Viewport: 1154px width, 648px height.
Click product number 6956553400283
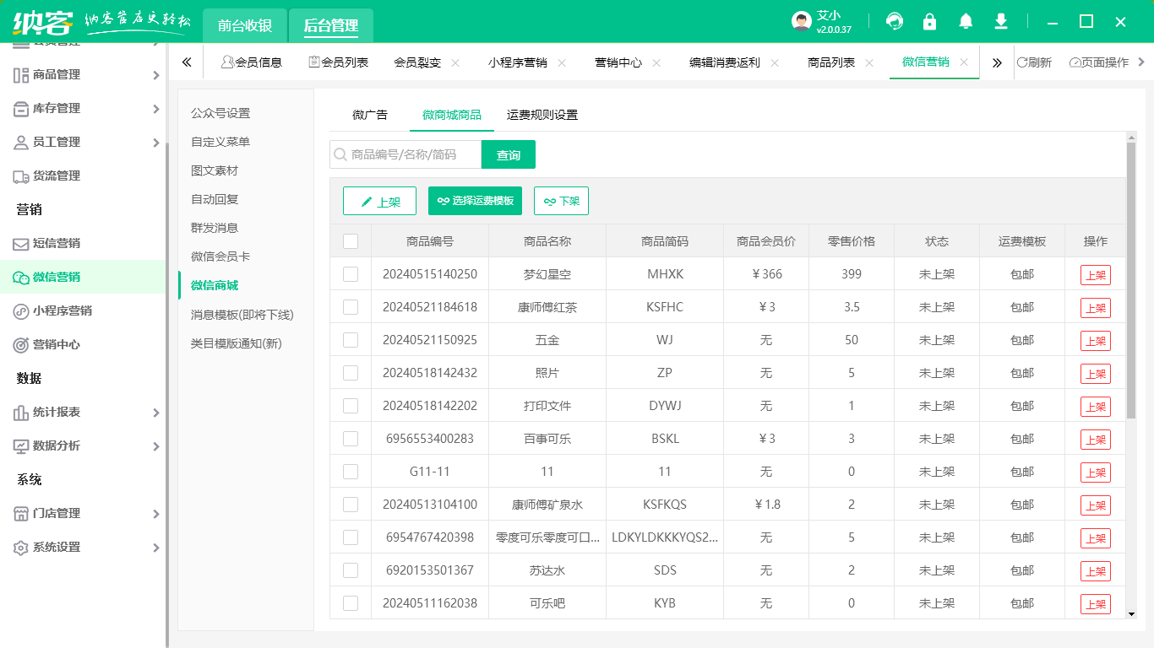430,439
